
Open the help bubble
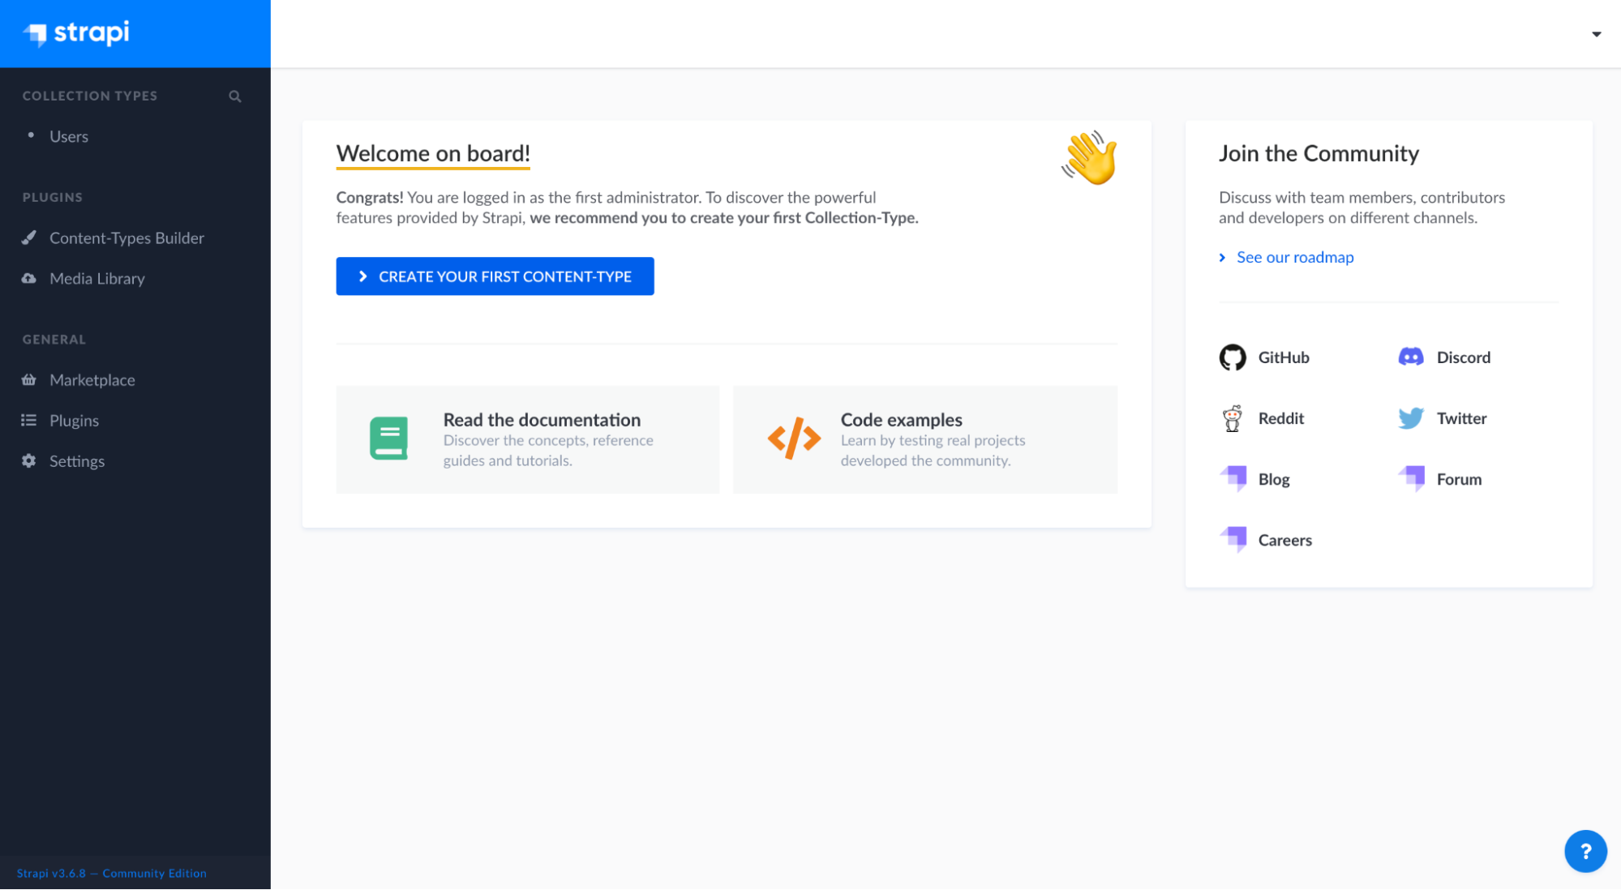(1585, 850)
